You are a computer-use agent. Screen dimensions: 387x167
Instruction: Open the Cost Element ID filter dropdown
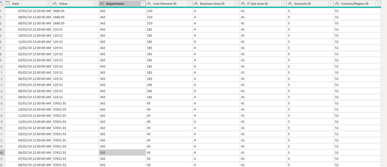pyautogui.click(x=190, y=4)
